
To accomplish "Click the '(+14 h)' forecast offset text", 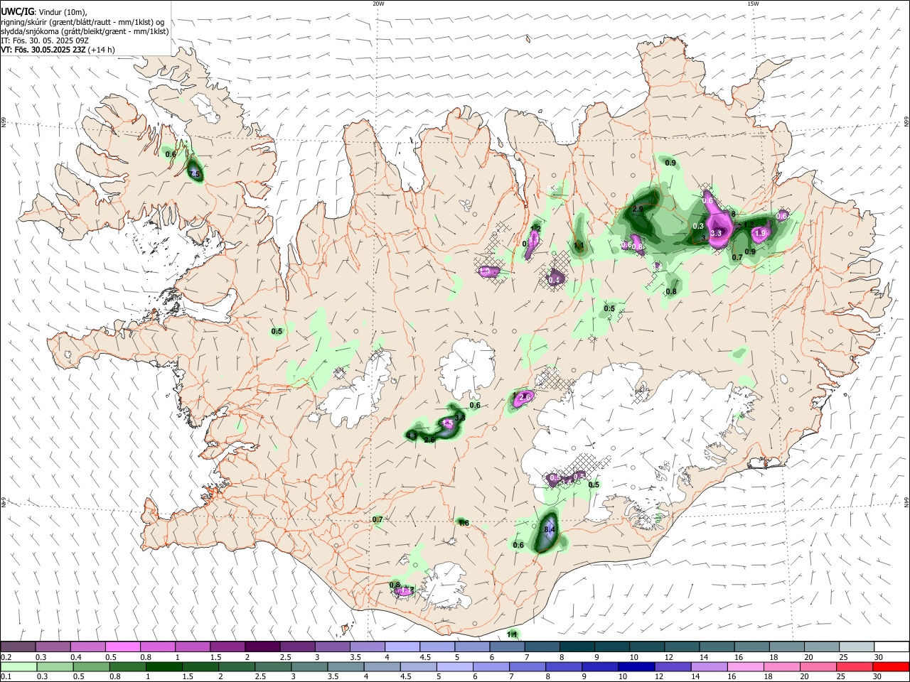I will (102, 50).
